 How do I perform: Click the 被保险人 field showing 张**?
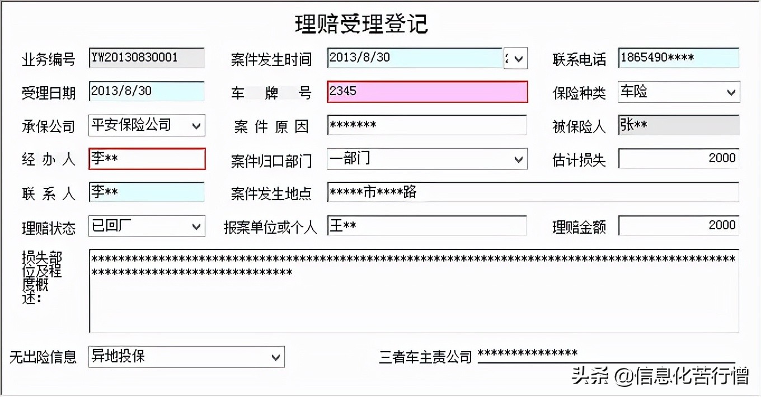click(x=678, y=125)
